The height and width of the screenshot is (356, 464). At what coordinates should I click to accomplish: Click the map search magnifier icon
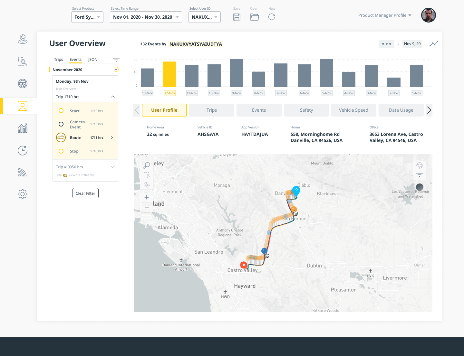tap(147, 165)
